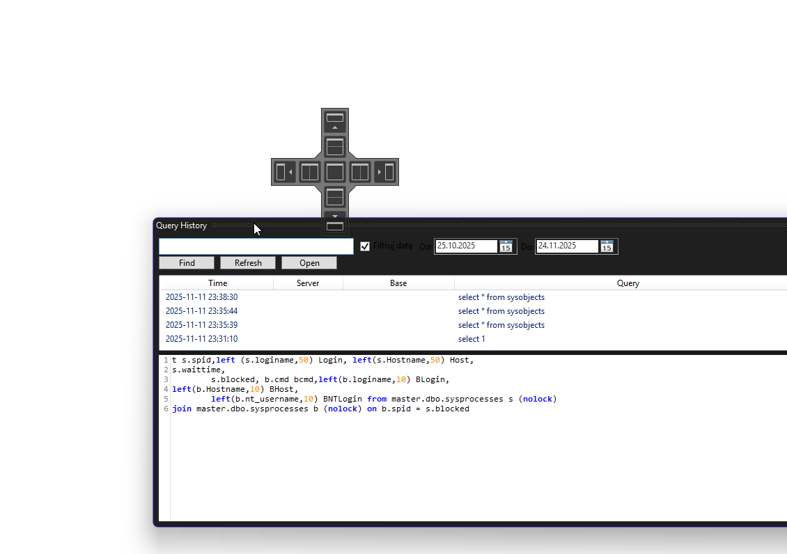The image size is (787, 554).
Task: Sort history by the Time column header
Action: pos(217,283)
